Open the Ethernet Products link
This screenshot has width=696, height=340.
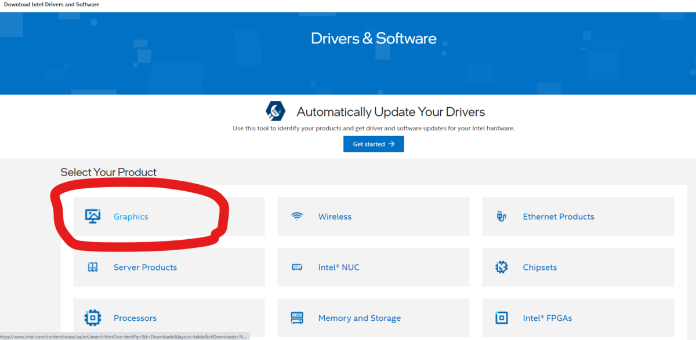pos(559,217)
